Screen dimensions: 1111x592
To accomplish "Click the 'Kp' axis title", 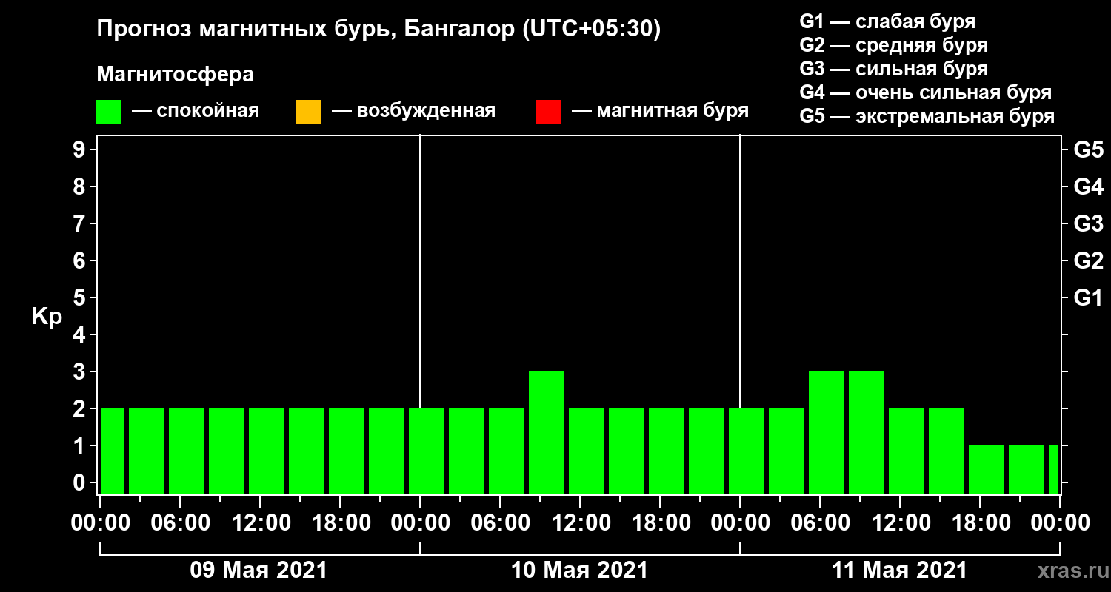I will tap(47, 317).
